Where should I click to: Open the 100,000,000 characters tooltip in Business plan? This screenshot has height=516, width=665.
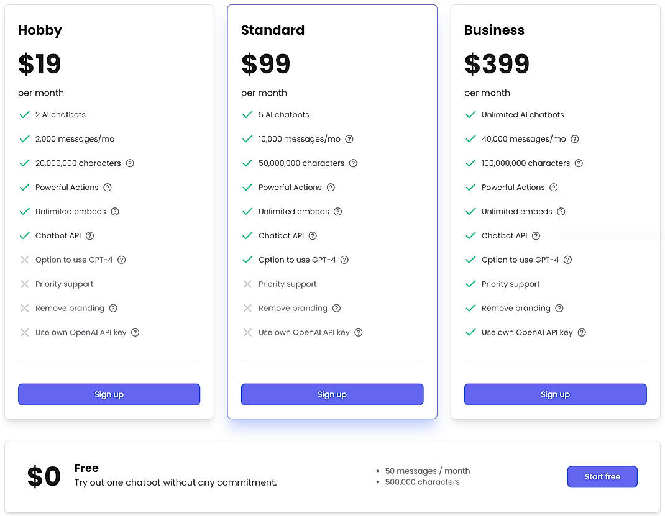coord(578,163)
